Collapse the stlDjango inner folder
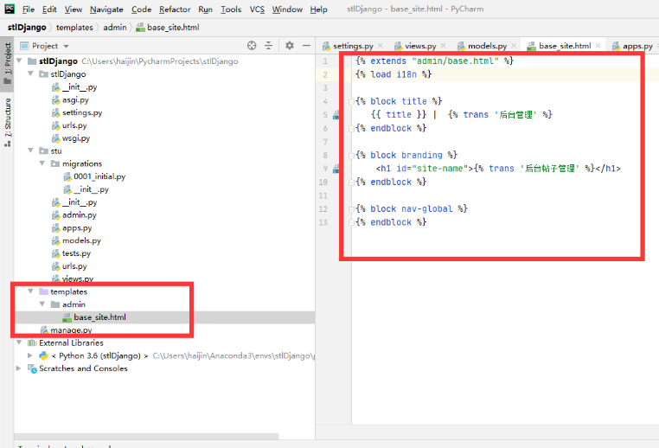The width and height of the screenshot is (659, 448). 30,74
